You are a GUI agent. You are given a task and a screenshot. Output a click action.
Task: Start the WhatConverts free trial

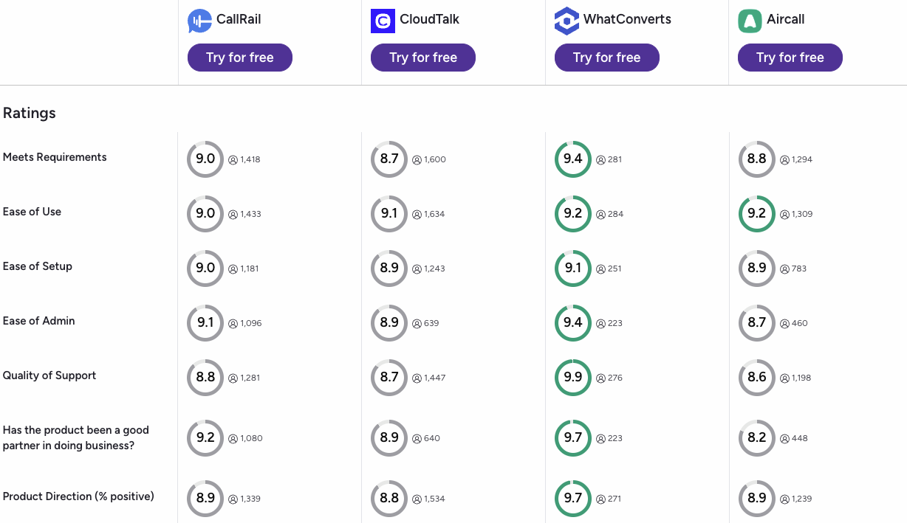coord(607,58)
